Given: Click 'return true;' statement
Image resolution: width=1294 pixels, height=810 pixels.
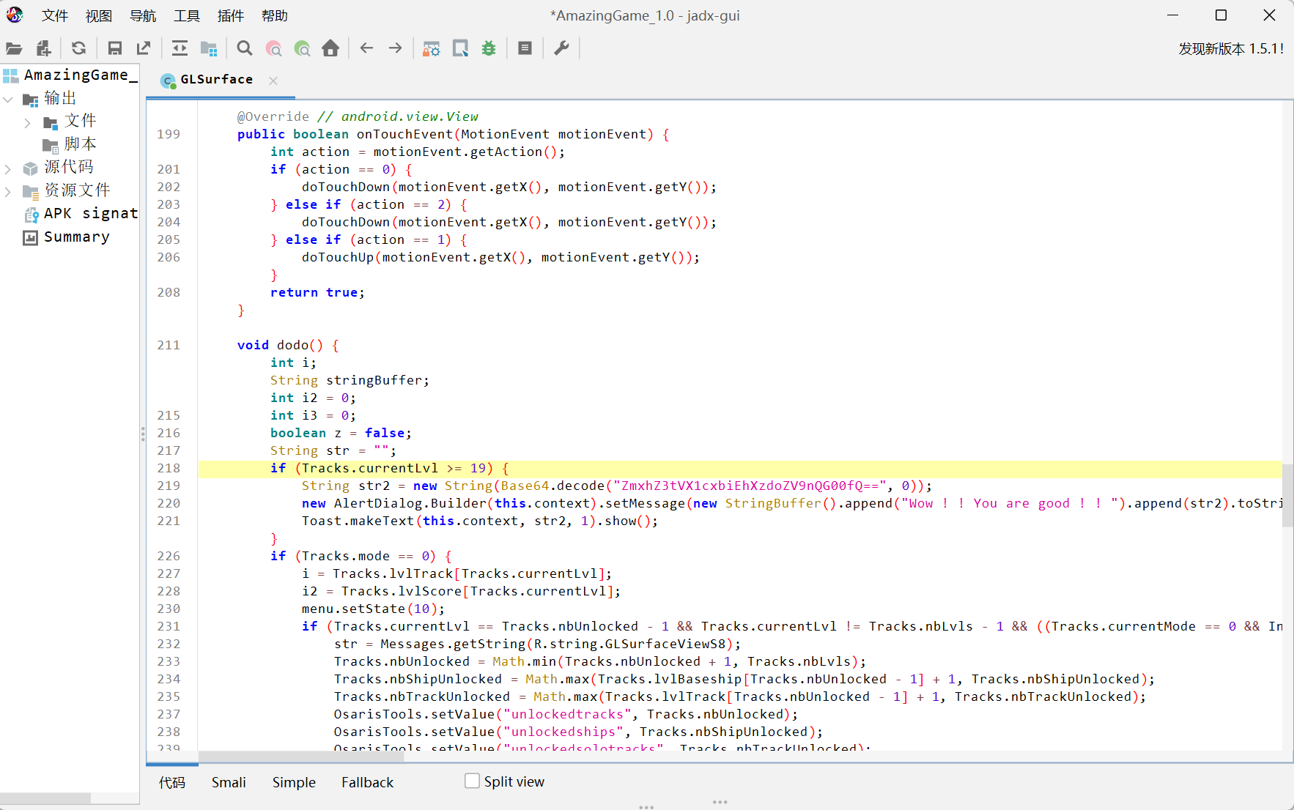Looking at the screenshot, I should point(317,292).
